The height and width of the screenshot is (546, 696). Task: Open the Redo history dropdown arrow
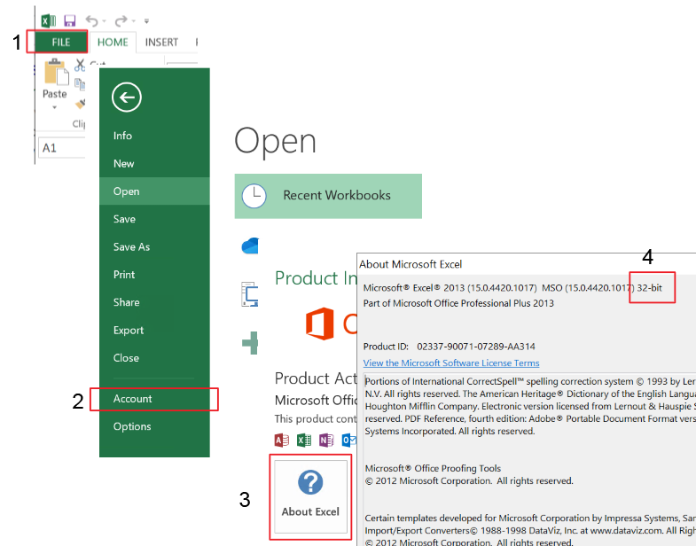click(134, 21)
